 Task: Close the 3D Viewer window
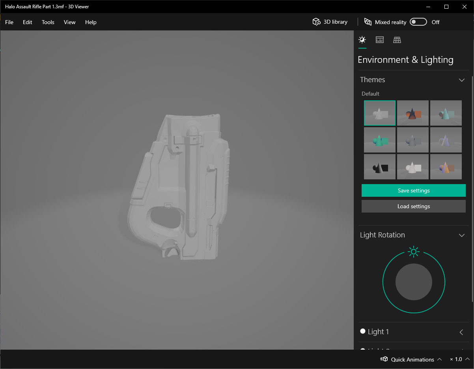pyautogui.click(x=465, y=7)
